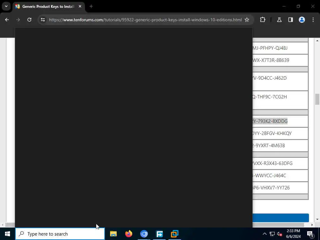Bookmark this page with the star icon

(247, 20)
